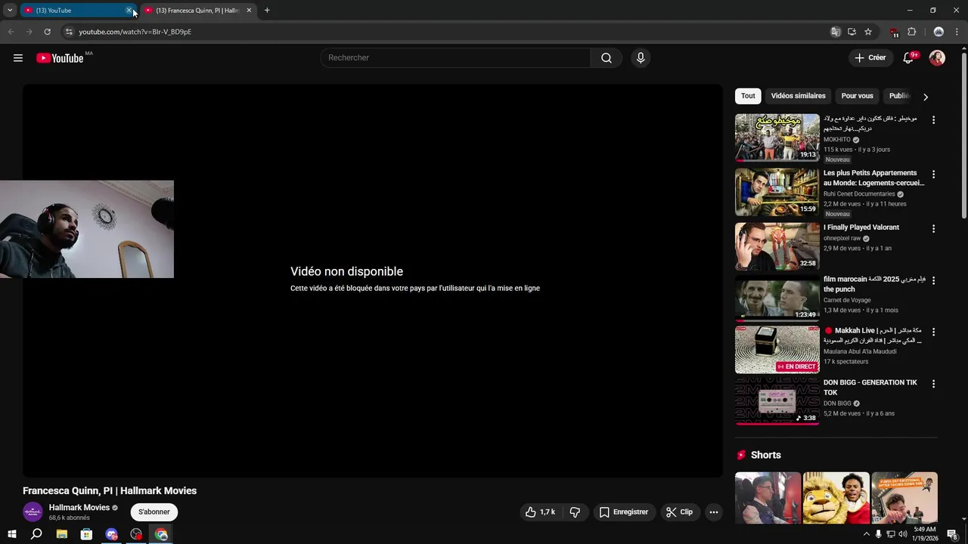This screenshot has width=968, height=544.
Task: Click the 'Ruhi Cenet Documentaries' channel name
Action: [x=859, y=194]
